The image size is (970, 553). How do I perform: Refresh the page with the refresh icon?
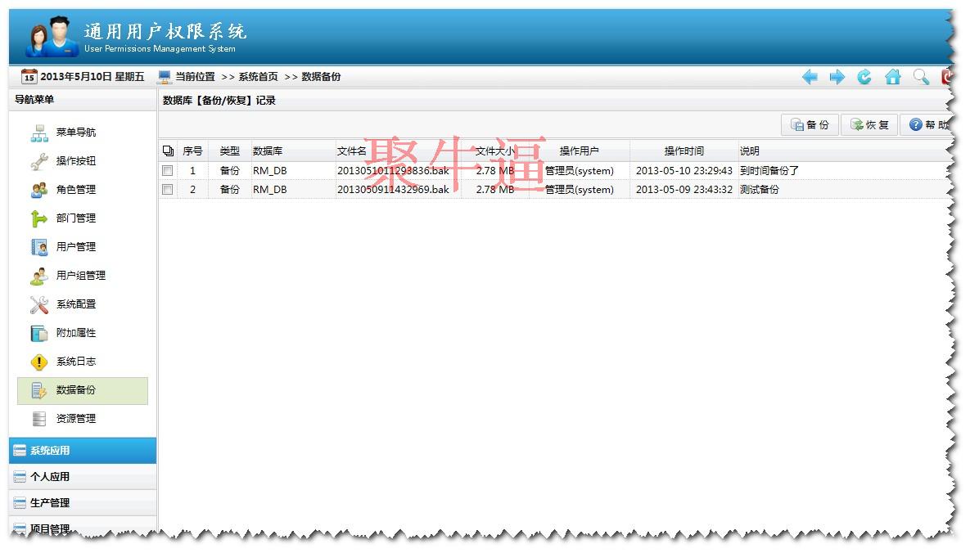tap(864, 77)
